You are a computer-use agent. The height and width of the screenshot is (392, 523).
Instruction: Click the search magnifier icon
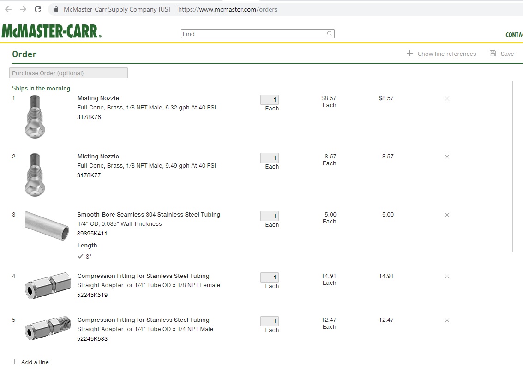pos(330,34)
